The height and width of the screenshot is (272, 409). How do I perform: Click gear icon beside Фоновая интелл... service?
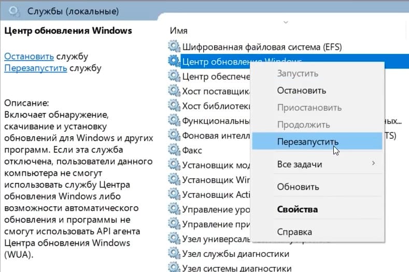pyautogui.click(x=174, y=135)
